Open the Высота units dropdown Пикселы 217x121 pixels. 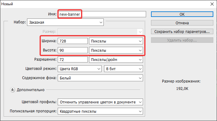click(x=116, y=50)
